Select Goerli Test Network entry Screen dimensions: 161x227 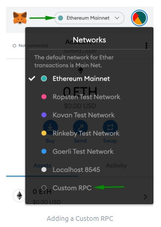pos(77,152)
